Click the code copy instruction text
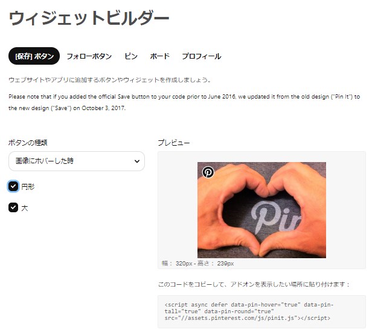The image size is (378, 335). point(254,284)
